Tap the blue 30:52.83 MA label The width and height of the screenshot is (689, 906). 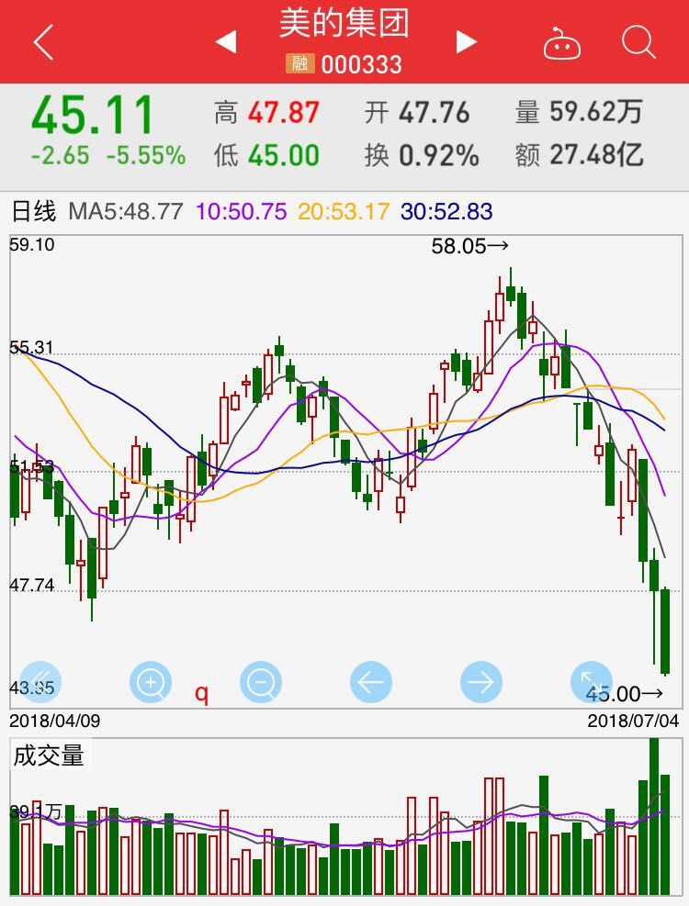(x=446, y=211)
